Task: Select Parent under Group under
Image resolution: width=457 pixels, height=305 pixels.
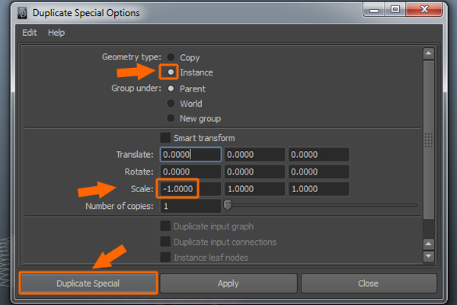Action: pyautogui.click(x=171, y=88)
